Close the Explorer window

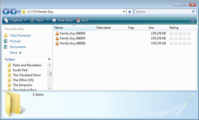pyautogui.click(x=193, y=5)
